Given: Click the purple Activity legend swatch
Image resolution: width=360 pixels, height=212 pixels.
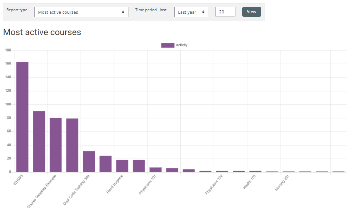Looking at the screenshot, I should (x=167, y=45).
